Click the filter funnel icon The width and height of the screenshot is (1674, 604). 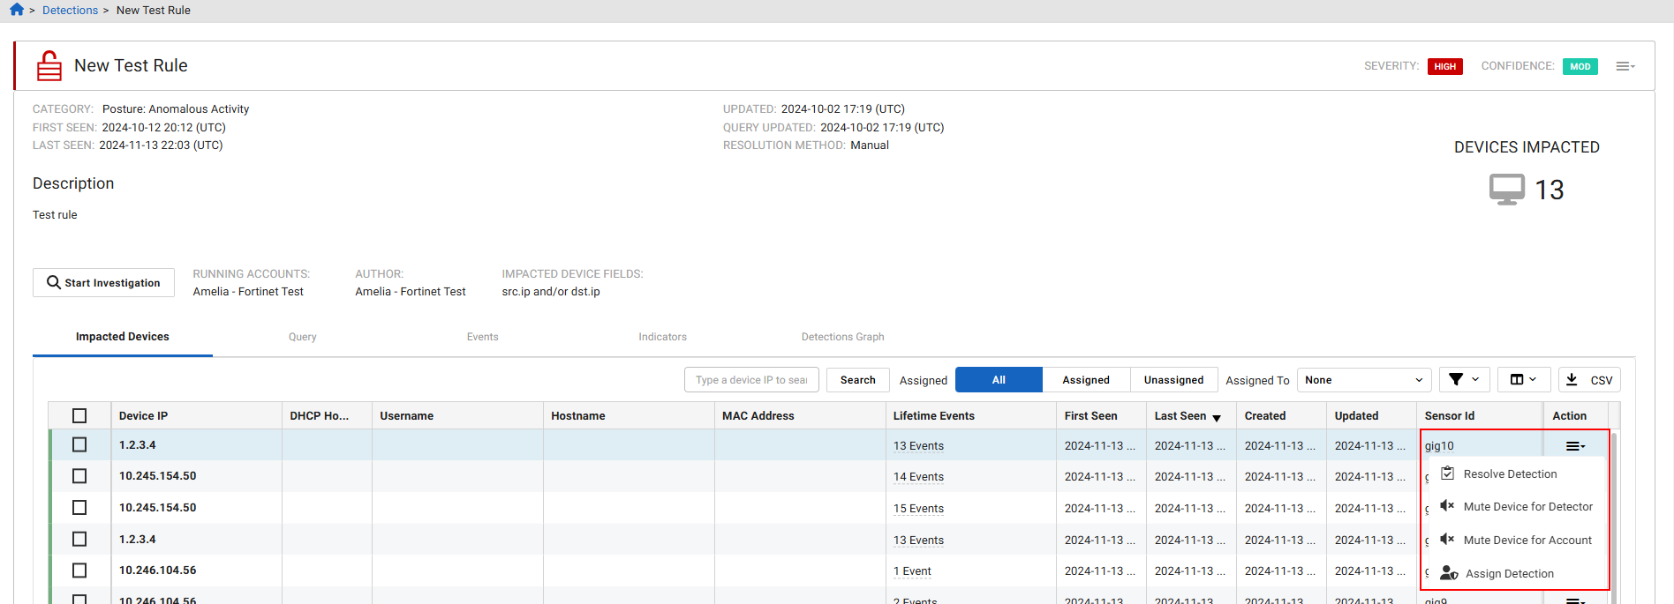click(x=1464, y=380)
